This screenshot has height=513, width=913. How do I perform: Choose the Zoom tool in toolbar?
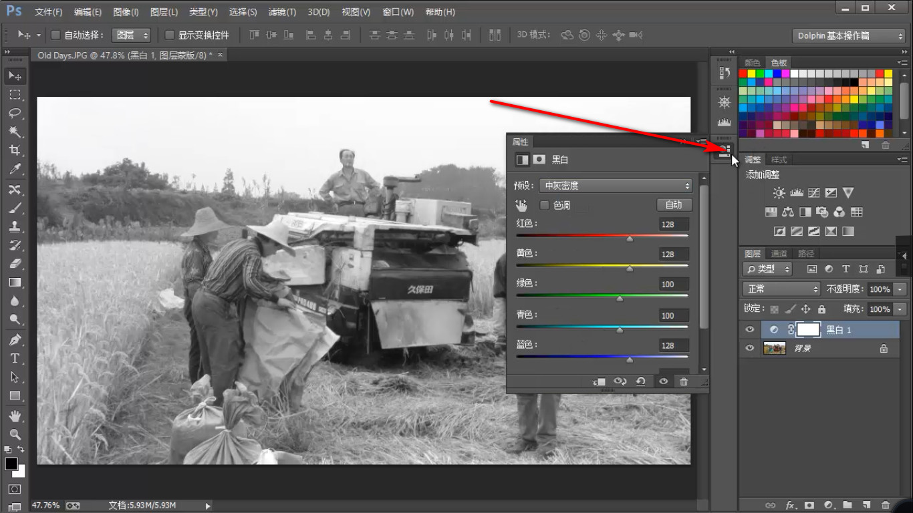15,434
